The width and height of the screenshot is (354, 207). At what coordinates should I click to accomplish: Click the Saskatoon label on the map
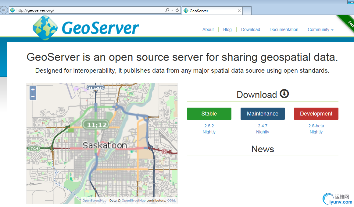coord(105,145)
